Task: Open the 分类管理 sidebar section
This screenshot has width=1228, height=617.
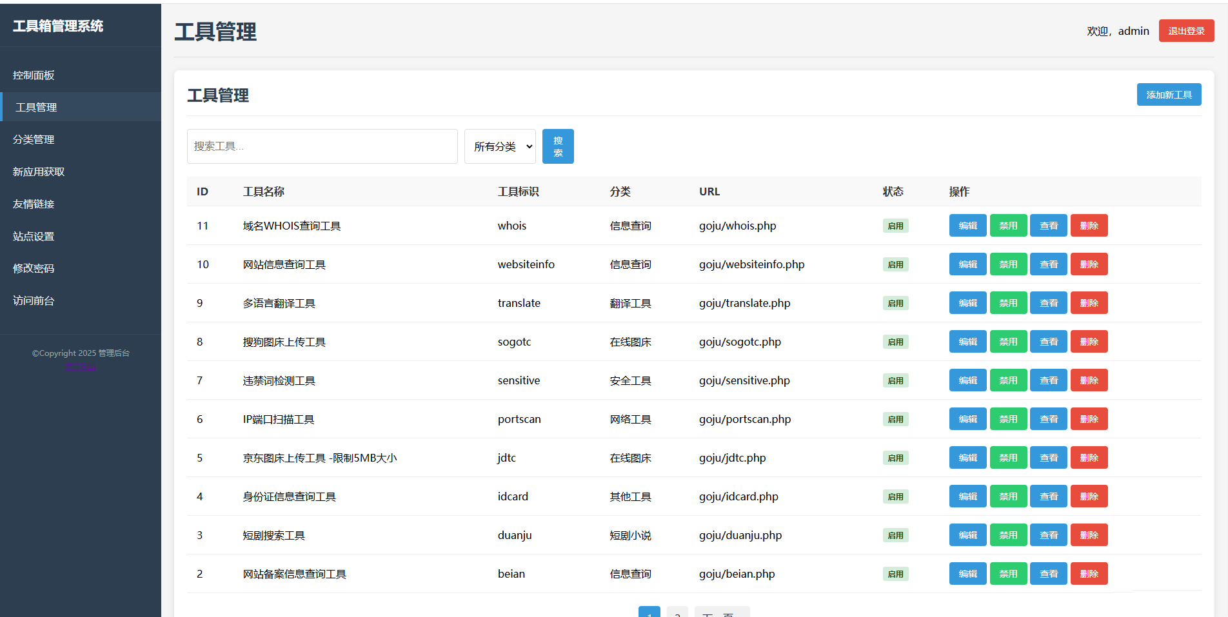Action: click(x=34, y=139)
